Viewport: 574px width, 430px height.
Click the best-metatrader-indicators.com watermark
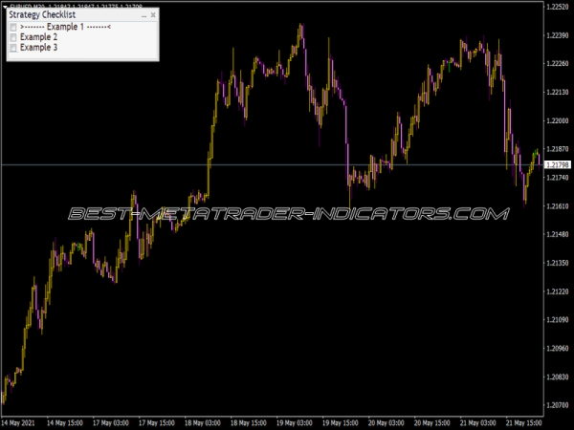click(287, 214)
